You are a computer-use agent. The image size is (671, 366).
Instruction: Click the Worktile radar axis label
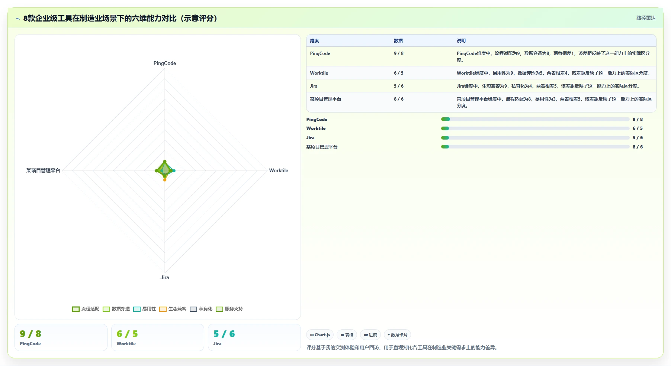pos(279,171)
